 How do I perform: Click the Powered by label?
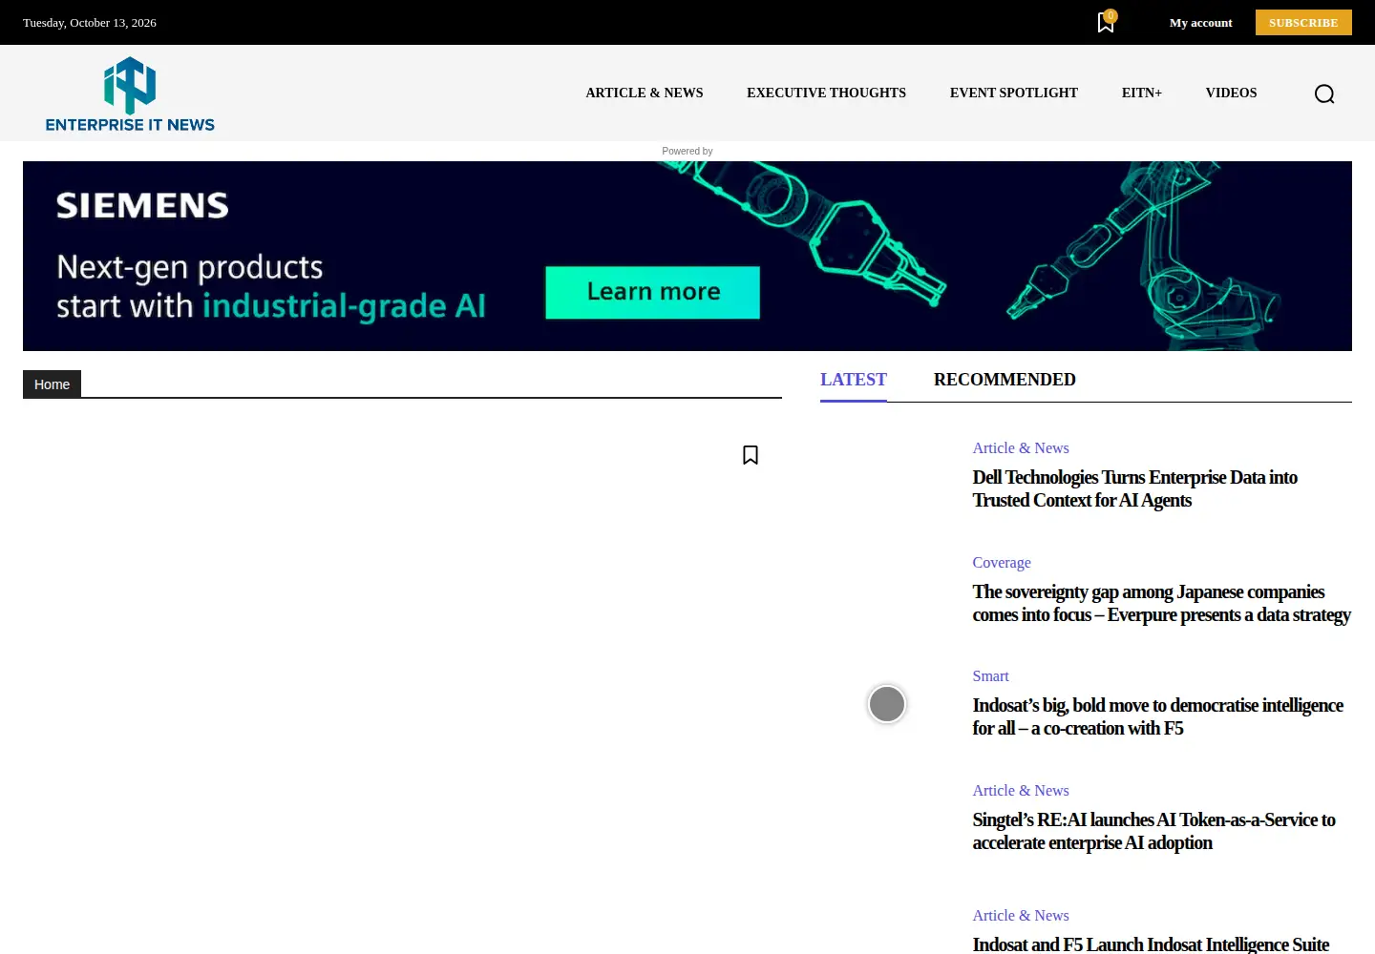click(687, 151)
